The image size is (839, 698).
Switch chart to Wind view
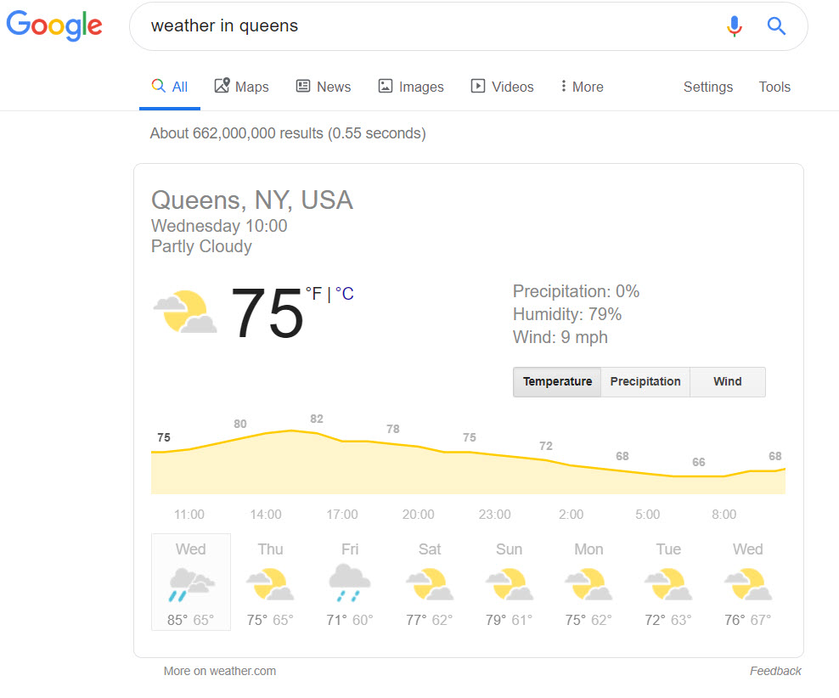point(727,382)
